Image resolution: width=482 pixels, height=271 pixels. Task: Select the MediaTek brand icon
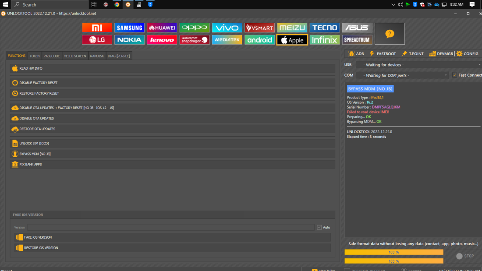coord(227,40)
